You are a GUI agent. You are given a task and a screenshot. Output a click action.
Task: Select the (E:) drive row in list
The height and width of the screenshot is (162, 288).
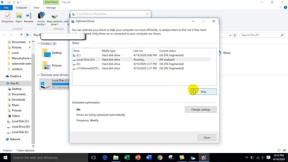[x=141, y=64]
